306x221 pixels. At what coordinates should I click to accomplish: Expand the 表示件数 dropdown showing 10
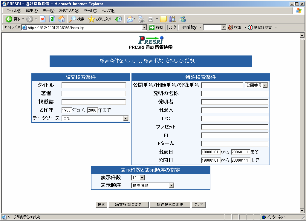(x=142, y=178)
